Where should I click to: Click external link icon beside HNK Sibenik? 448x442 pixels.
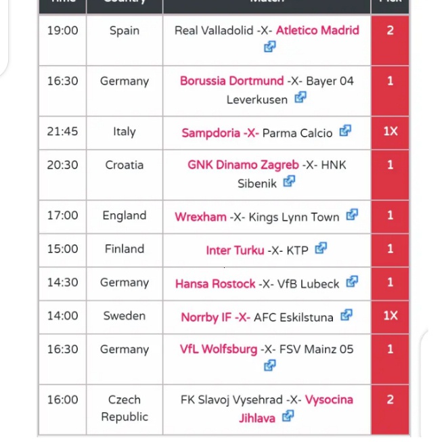[x=290, y=181]
